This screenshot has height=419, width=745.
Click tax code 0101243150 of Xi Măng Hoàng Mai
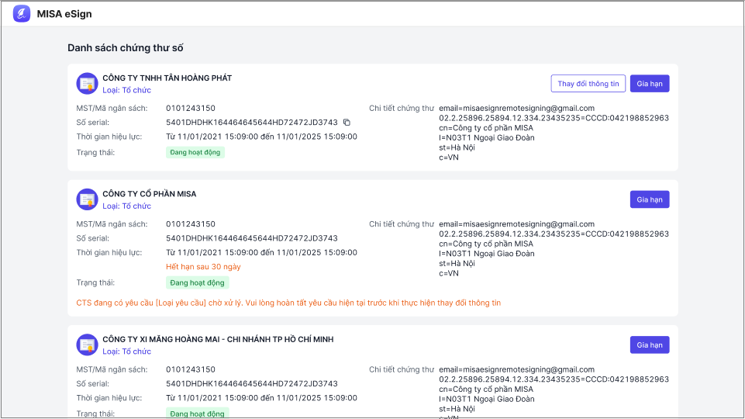pos(191,369)
